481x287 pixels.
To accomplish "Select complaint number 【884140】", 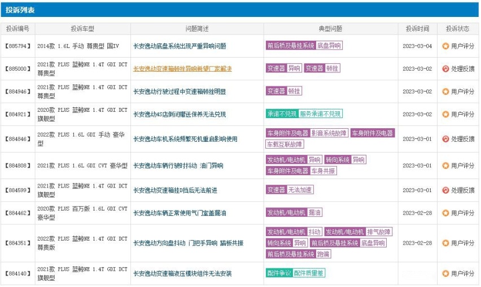I will pyautogui.click(x=18, y=273).
